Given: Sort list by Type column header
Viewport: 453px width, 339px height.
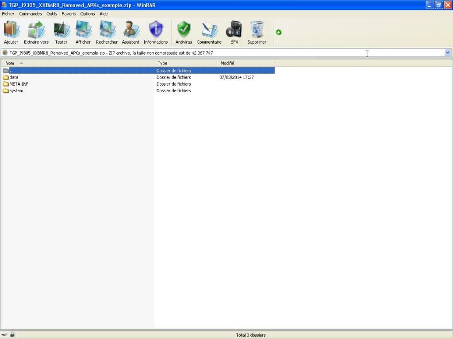Looking at the screenshot, I should [185, 63].
